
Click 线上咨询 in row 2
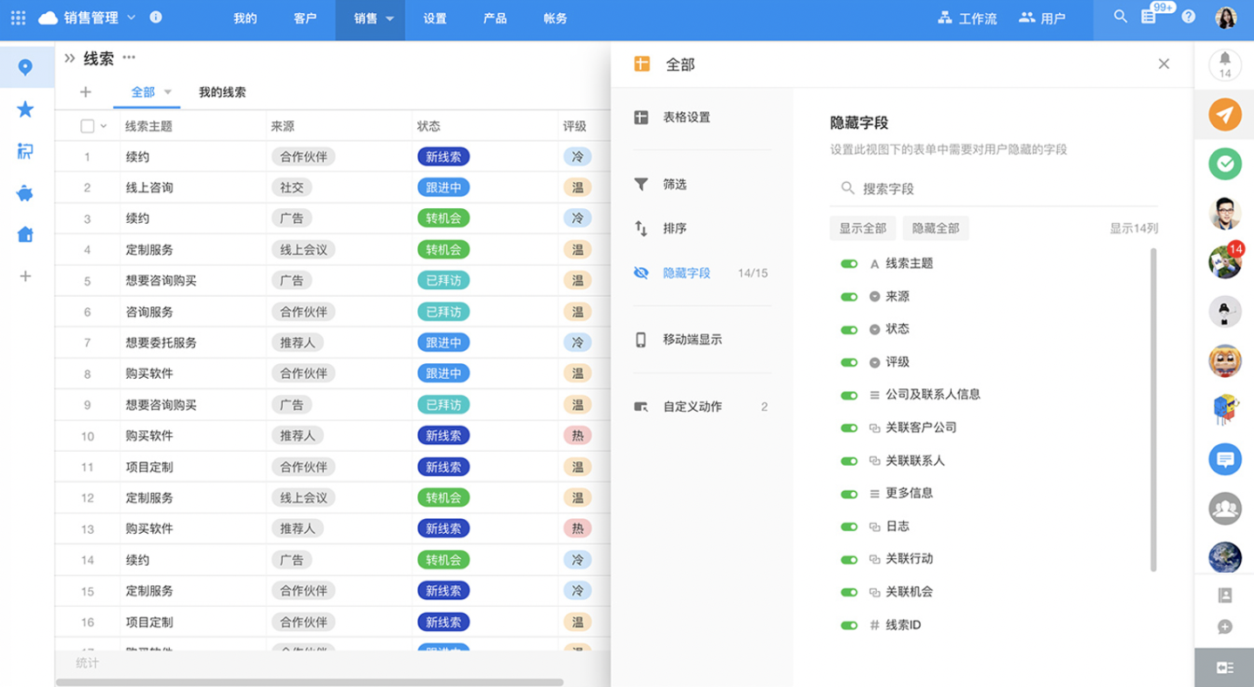click(149, 187)
